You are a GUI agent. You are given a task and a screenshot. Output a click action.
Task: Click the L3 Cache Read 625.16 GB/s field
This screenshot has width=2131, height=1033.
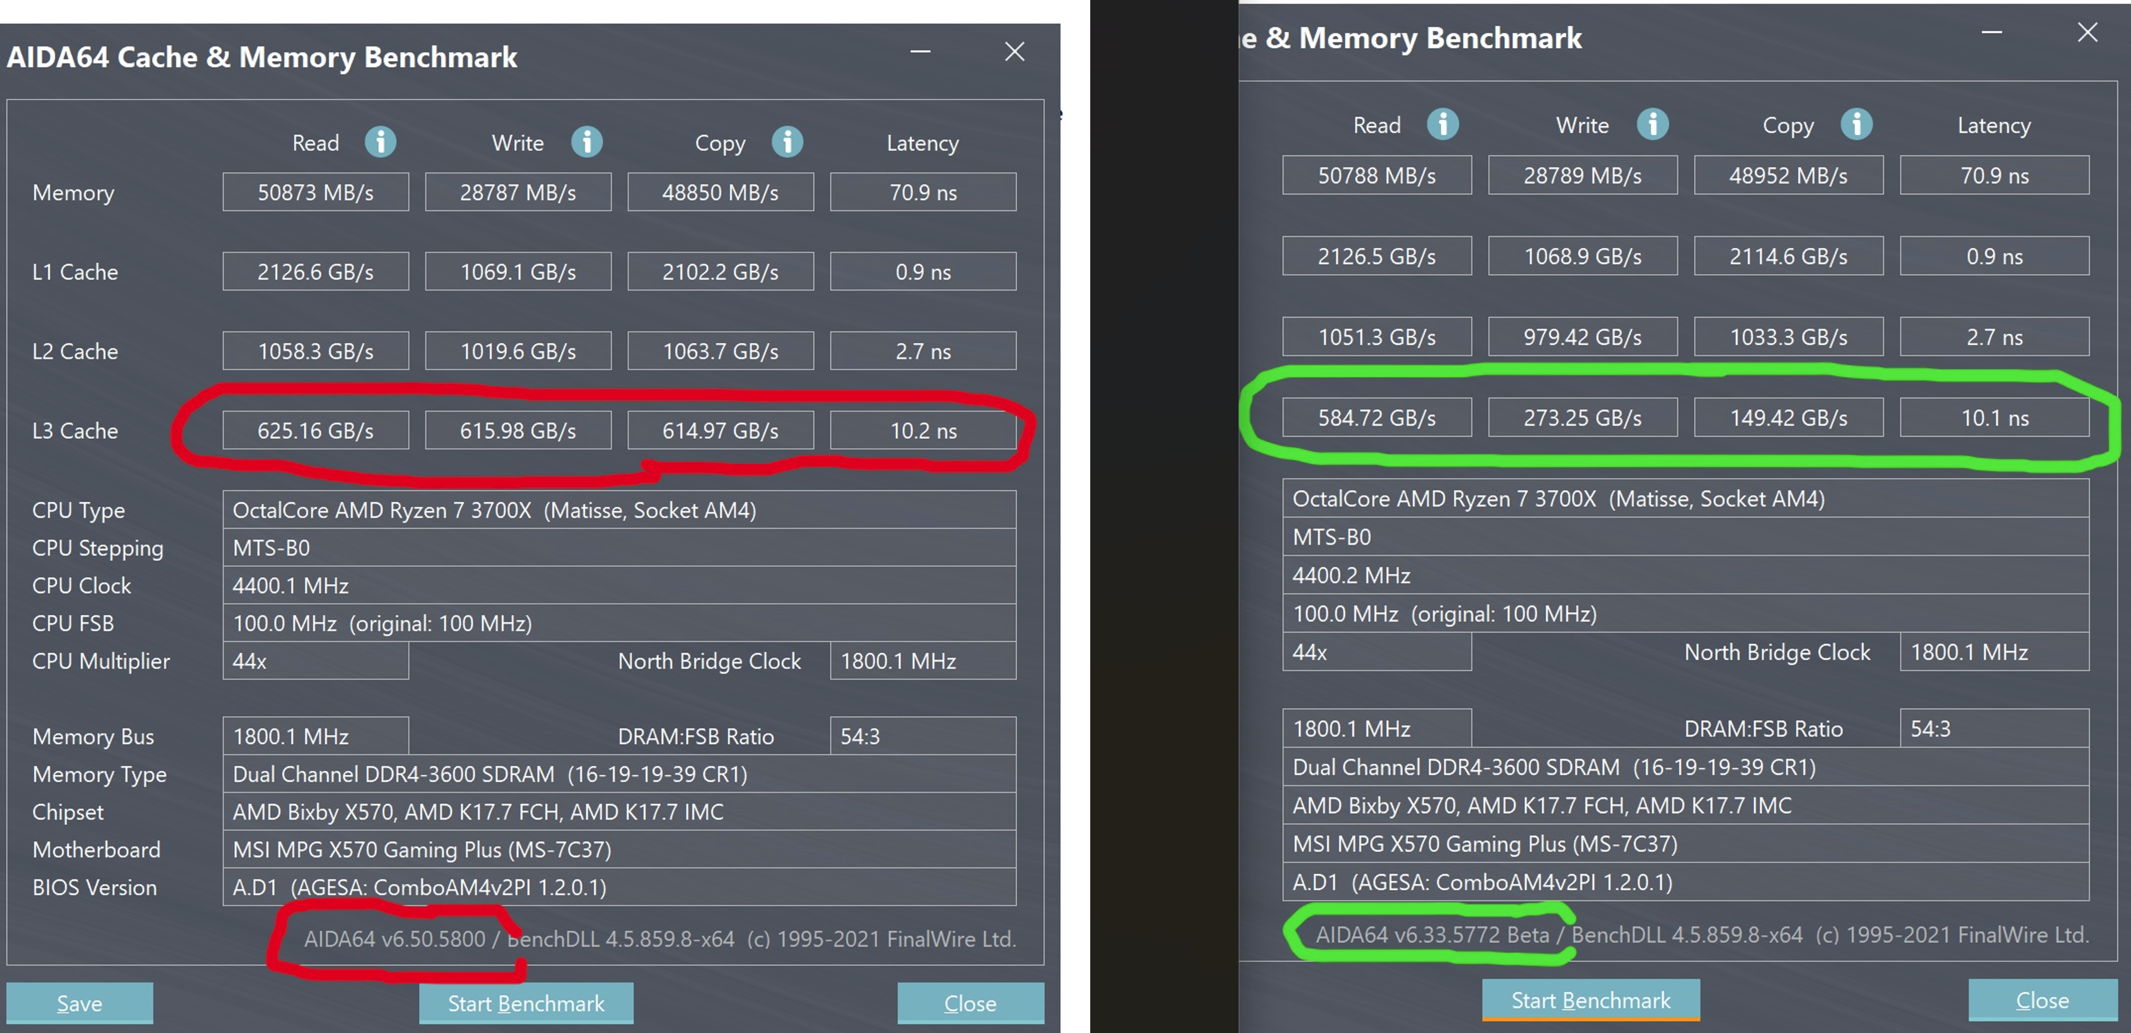point(315,431)
